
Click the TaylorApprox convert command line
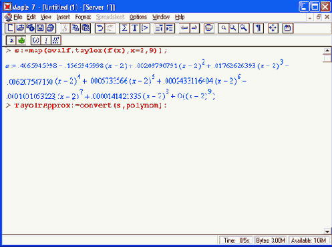tap(90, 105)
